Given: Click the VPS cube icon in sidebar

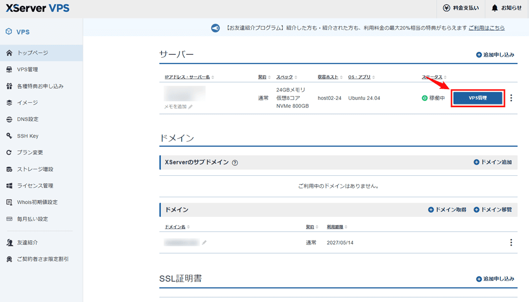Looking at the screenshot, I should coord(9,32).
